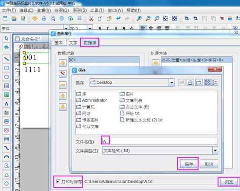
Task: Click the 文件名 input field
Action: click(160, 141)
